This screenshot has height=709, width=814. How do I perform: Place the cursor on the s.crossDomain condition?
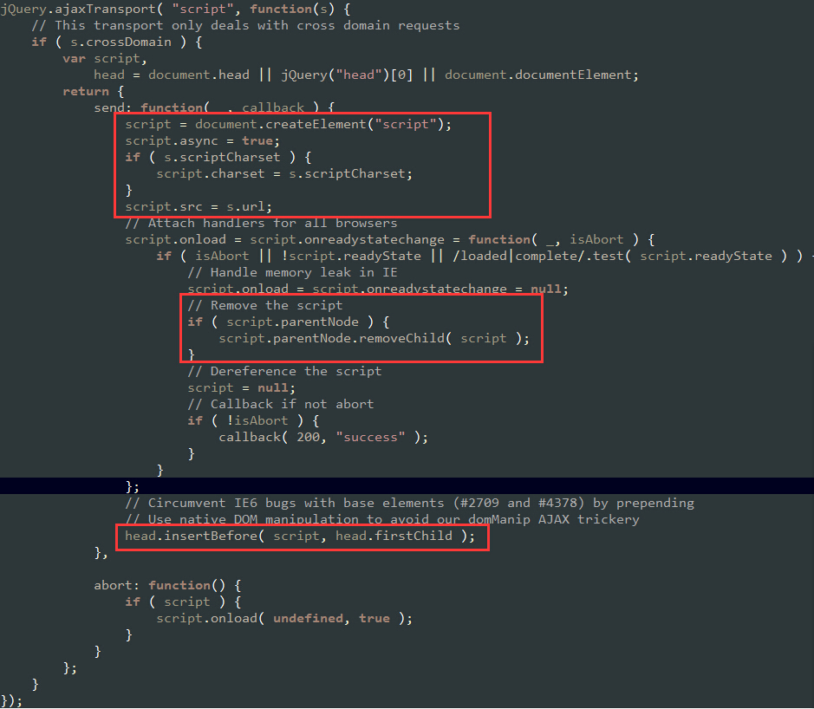[x=121, y=42]
